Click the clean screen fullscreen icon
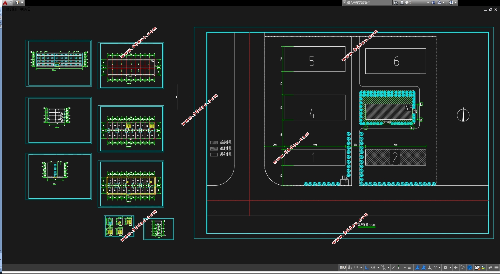Screen dimensions: 500x274 (x=490, y=268)
